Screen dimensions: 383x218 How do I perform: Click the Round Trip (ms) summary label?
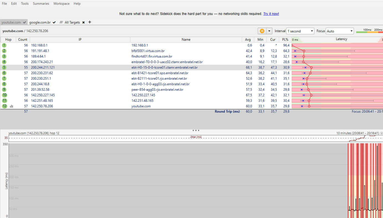[x=227, y=111]
